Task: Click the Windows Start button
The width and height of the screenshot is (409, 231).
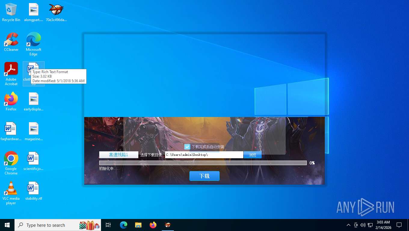Action: pos(7,225)
